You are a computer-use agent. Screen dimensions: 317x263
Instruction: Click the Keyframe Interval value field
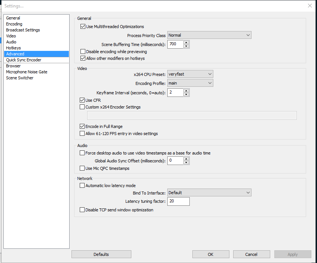[175, 92]
